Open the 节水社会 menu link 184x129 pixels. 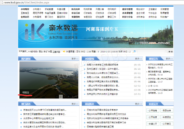coord(152,13)
